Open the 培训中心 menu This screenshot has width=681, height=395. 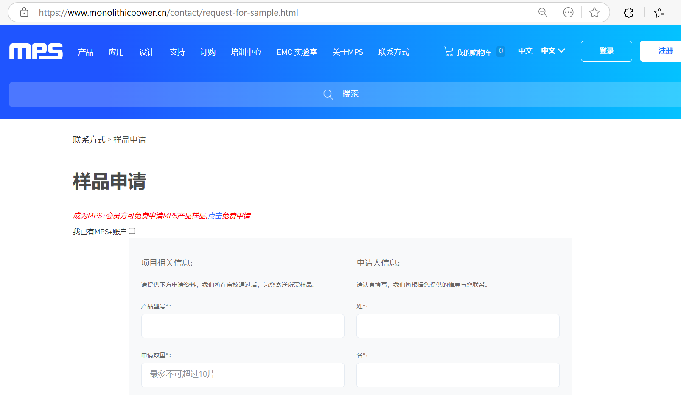246,52
